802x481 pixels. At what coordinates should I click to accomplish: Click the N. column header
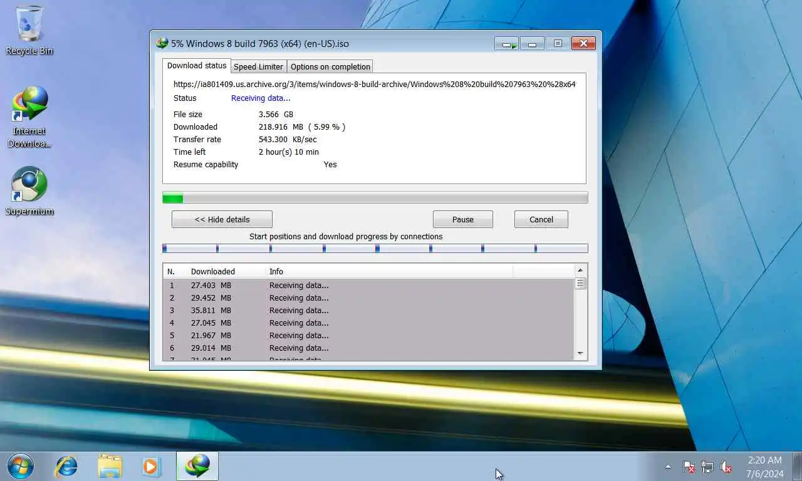click(x=175, y=271)
